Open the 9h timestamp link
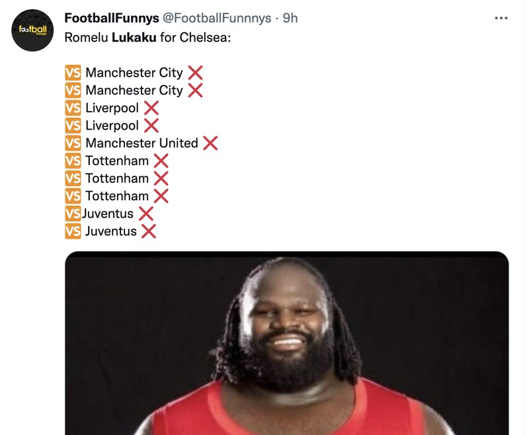 click(289, 19)
